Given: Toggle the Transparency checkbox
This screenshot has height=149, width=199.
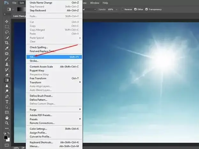Looking at the screenshot, I should [147, 9].
